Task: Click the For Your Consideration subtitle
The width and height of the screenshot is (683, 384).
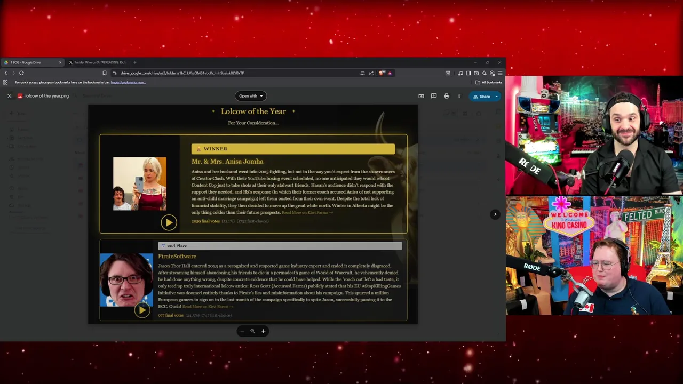Action: coord(253,123)
